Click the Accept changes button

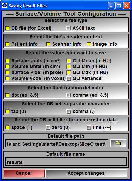[x=86, y=173]
